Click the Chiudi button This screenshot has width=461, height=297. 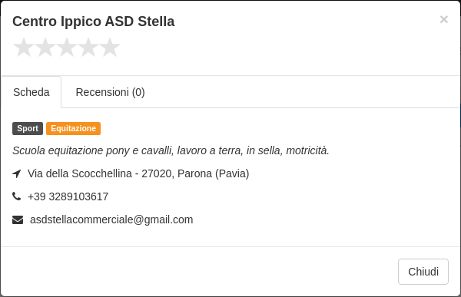tap(423, 272)
